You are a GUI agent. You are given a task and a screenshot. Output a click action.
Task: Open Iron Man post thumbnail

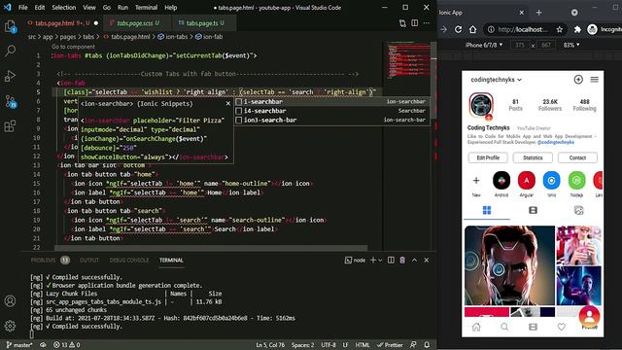[x=509, y=265]
